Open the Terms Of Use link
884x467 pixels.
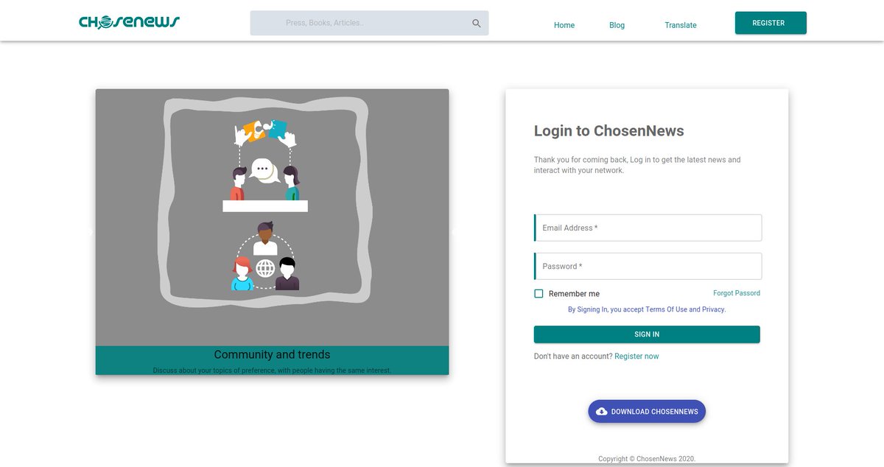pos(664,309)
